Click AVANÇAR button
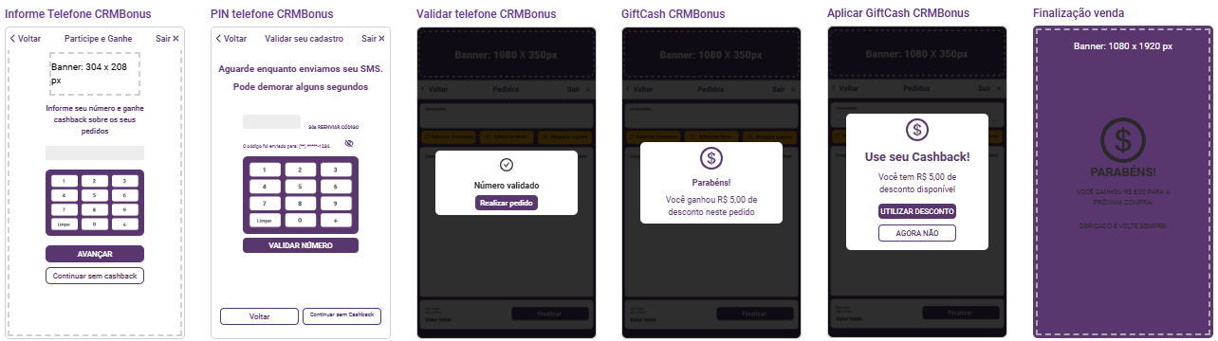Viewport: 1218px width, 341px height. (x=95, y=254)
